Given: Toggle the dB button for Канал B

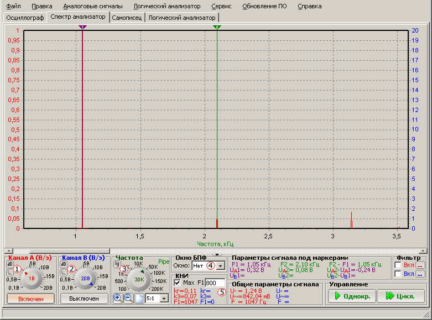Looking at the screenshot, I should 64,264.
